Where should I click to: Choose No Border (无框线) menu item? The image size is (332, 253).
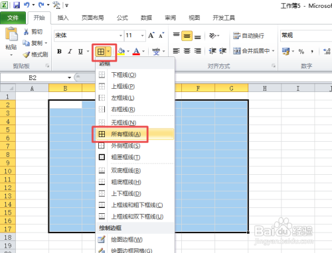pyautogui.click(x=135, y=123)
